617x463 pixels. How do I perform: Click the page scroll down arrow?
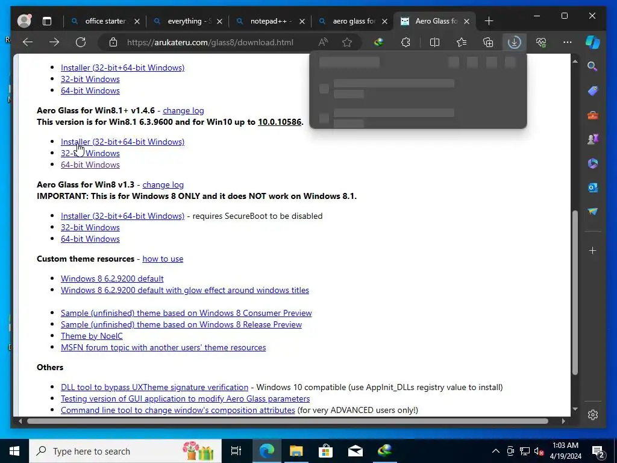tap(575, 409)
